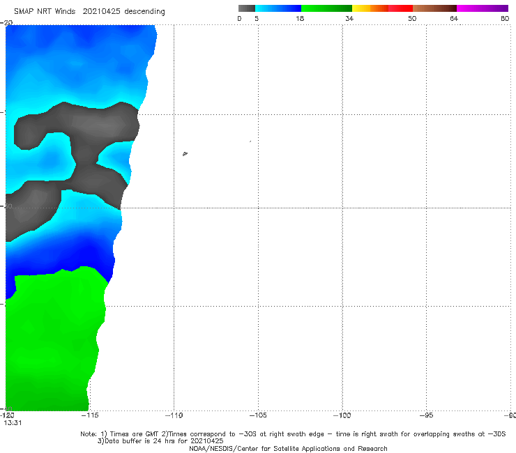Click the longitude label '-110'

[x=174, y=415]
